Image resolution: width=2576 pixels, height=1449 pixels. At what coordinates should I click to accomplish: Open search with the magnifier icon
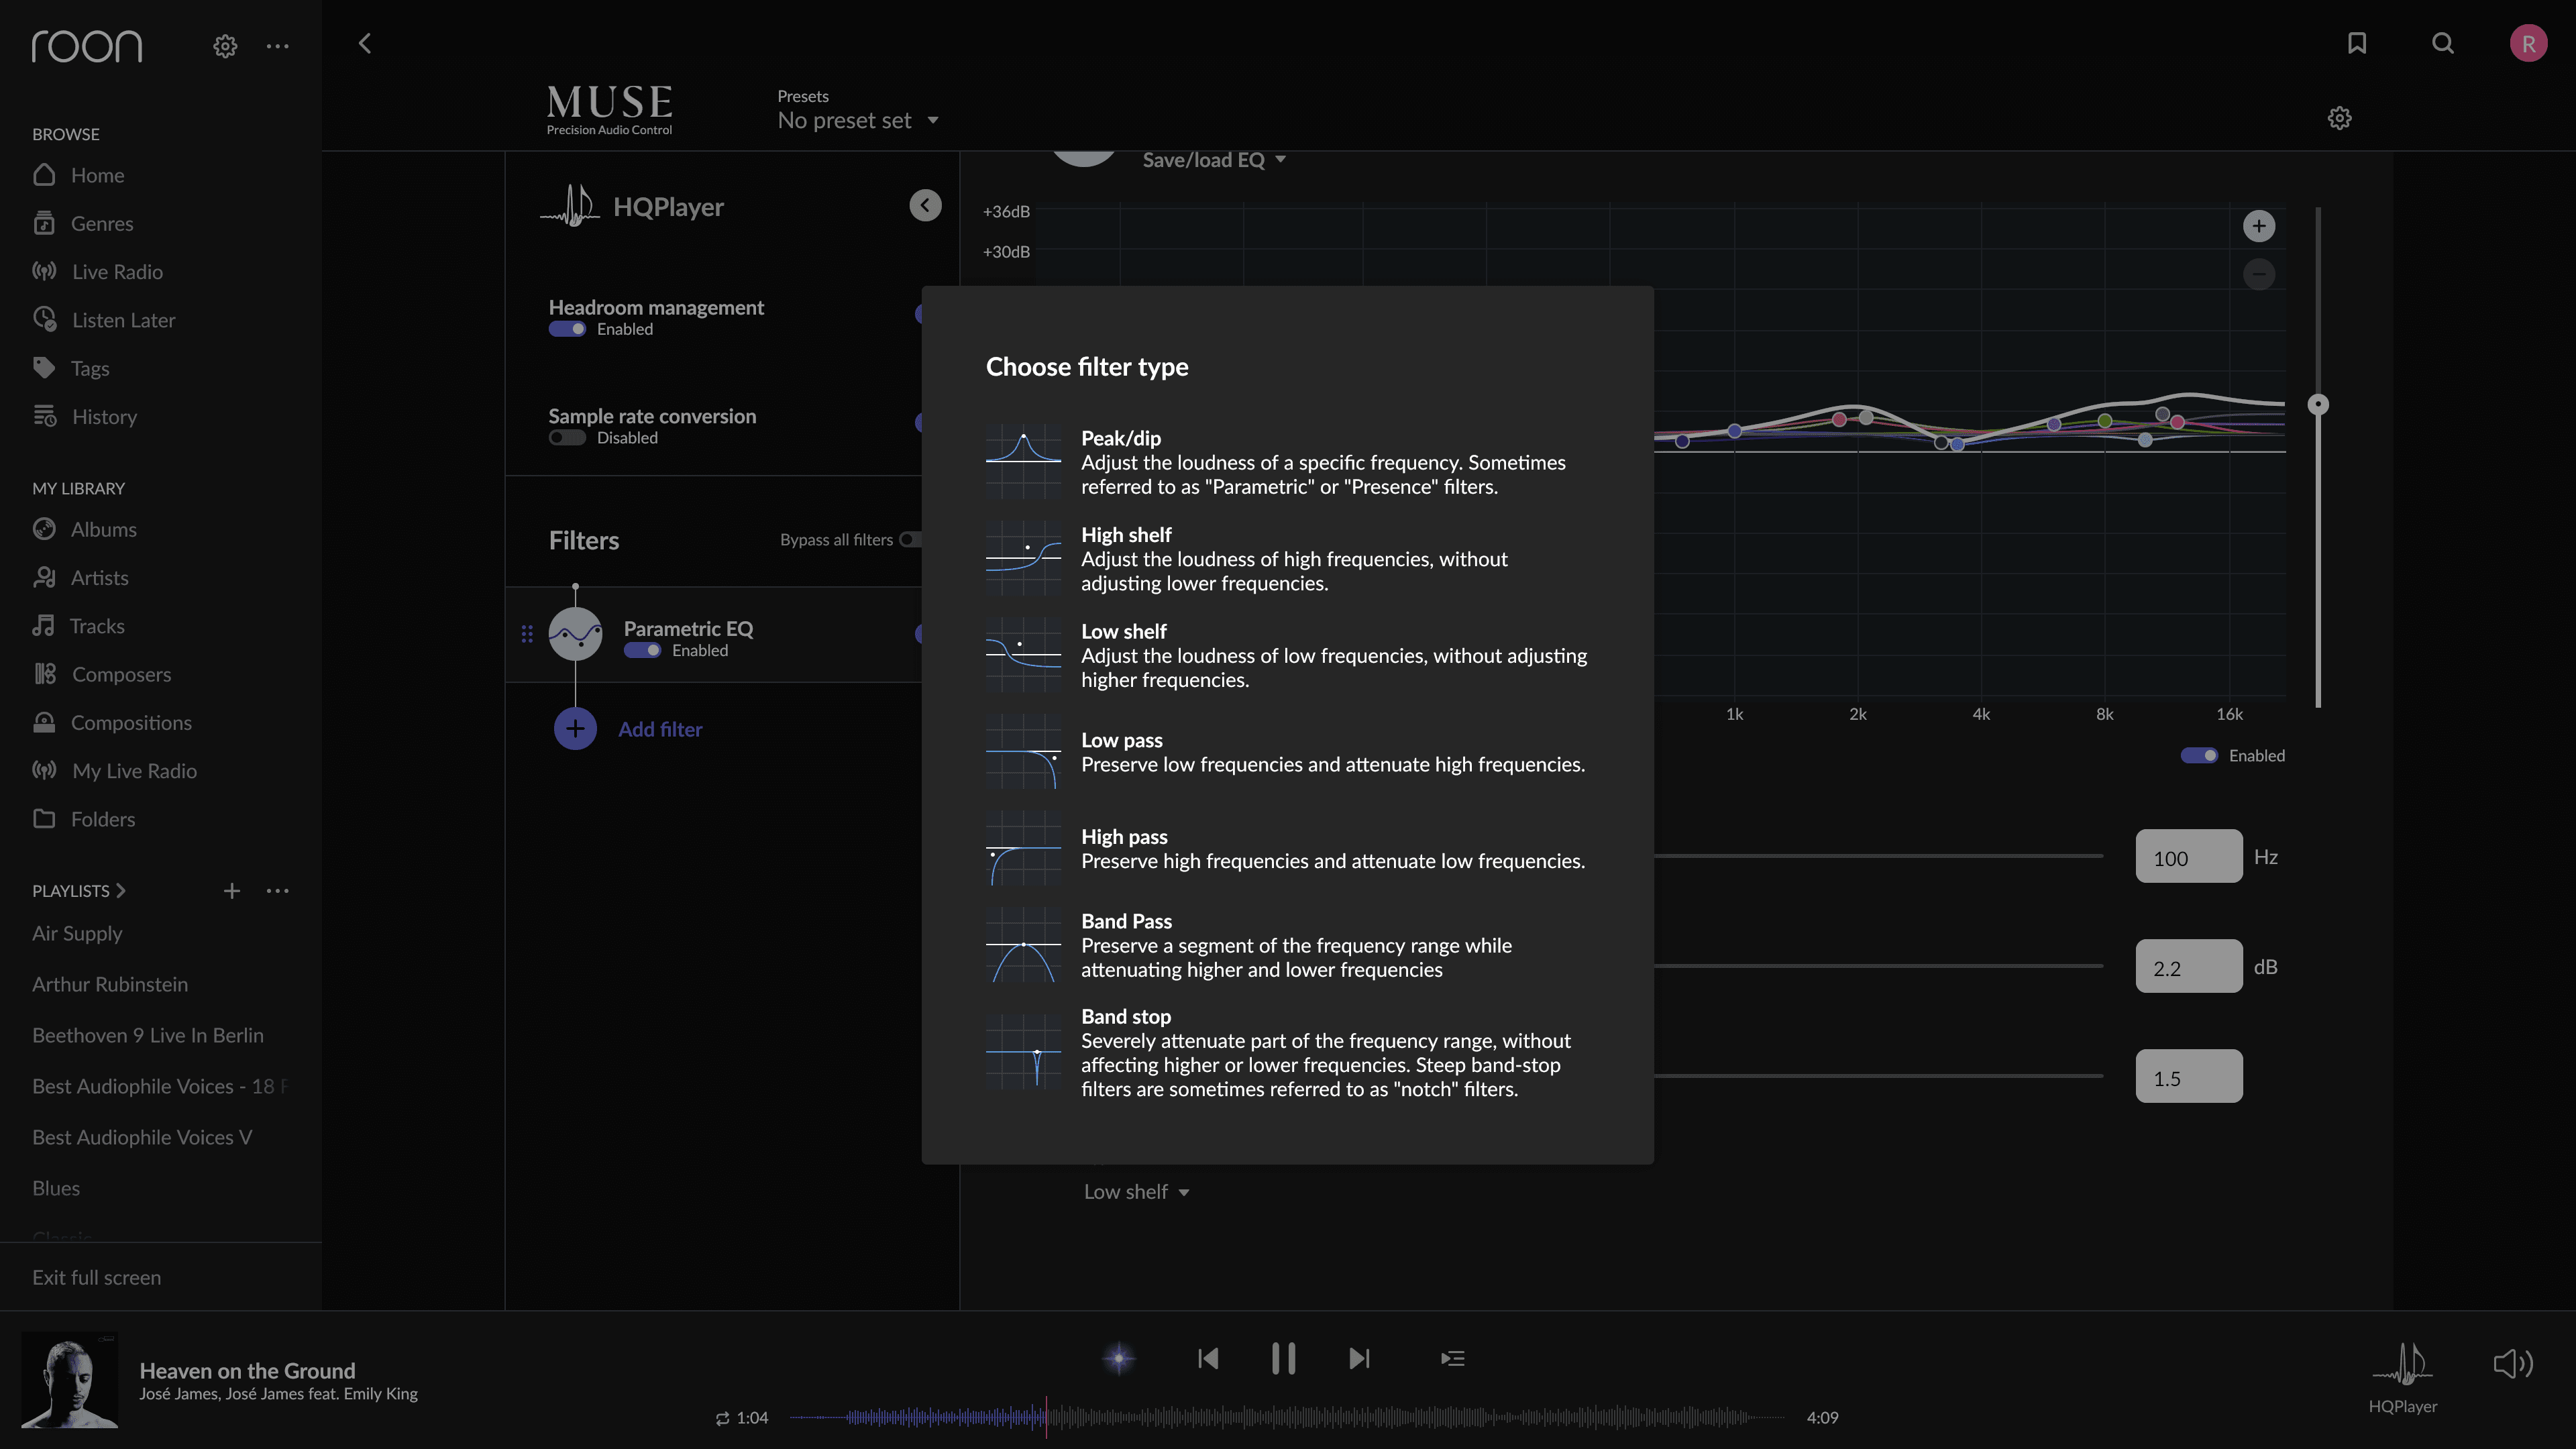point(2443,43)
